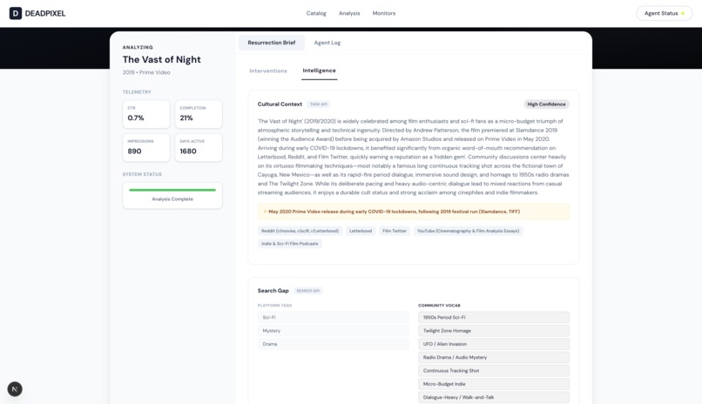Click the 2019 • Prime Video subtitle
The height and width of the screenshot is (404, 702).
[146, 72]
